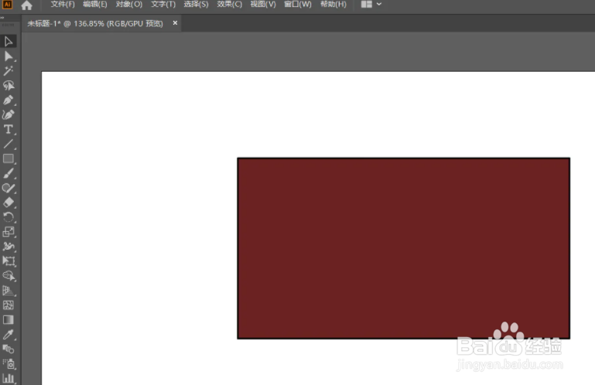
Task: Select the Gradient tool
Action: click(9, 320)
